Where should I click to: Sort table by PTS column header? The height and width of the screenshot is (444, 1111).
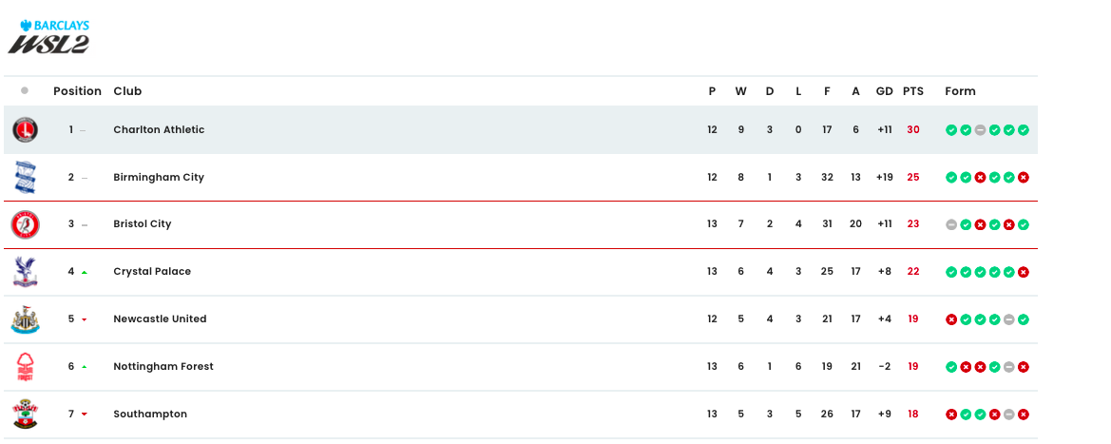pyautogui.click(x=913, y=90)
